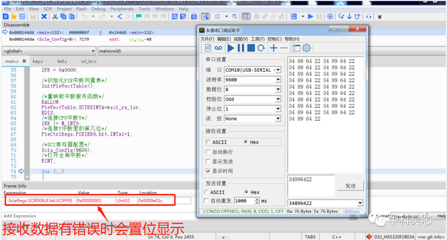Start serial reception with the play icon
The image size is (447, 240).
[x=231, y=48]
